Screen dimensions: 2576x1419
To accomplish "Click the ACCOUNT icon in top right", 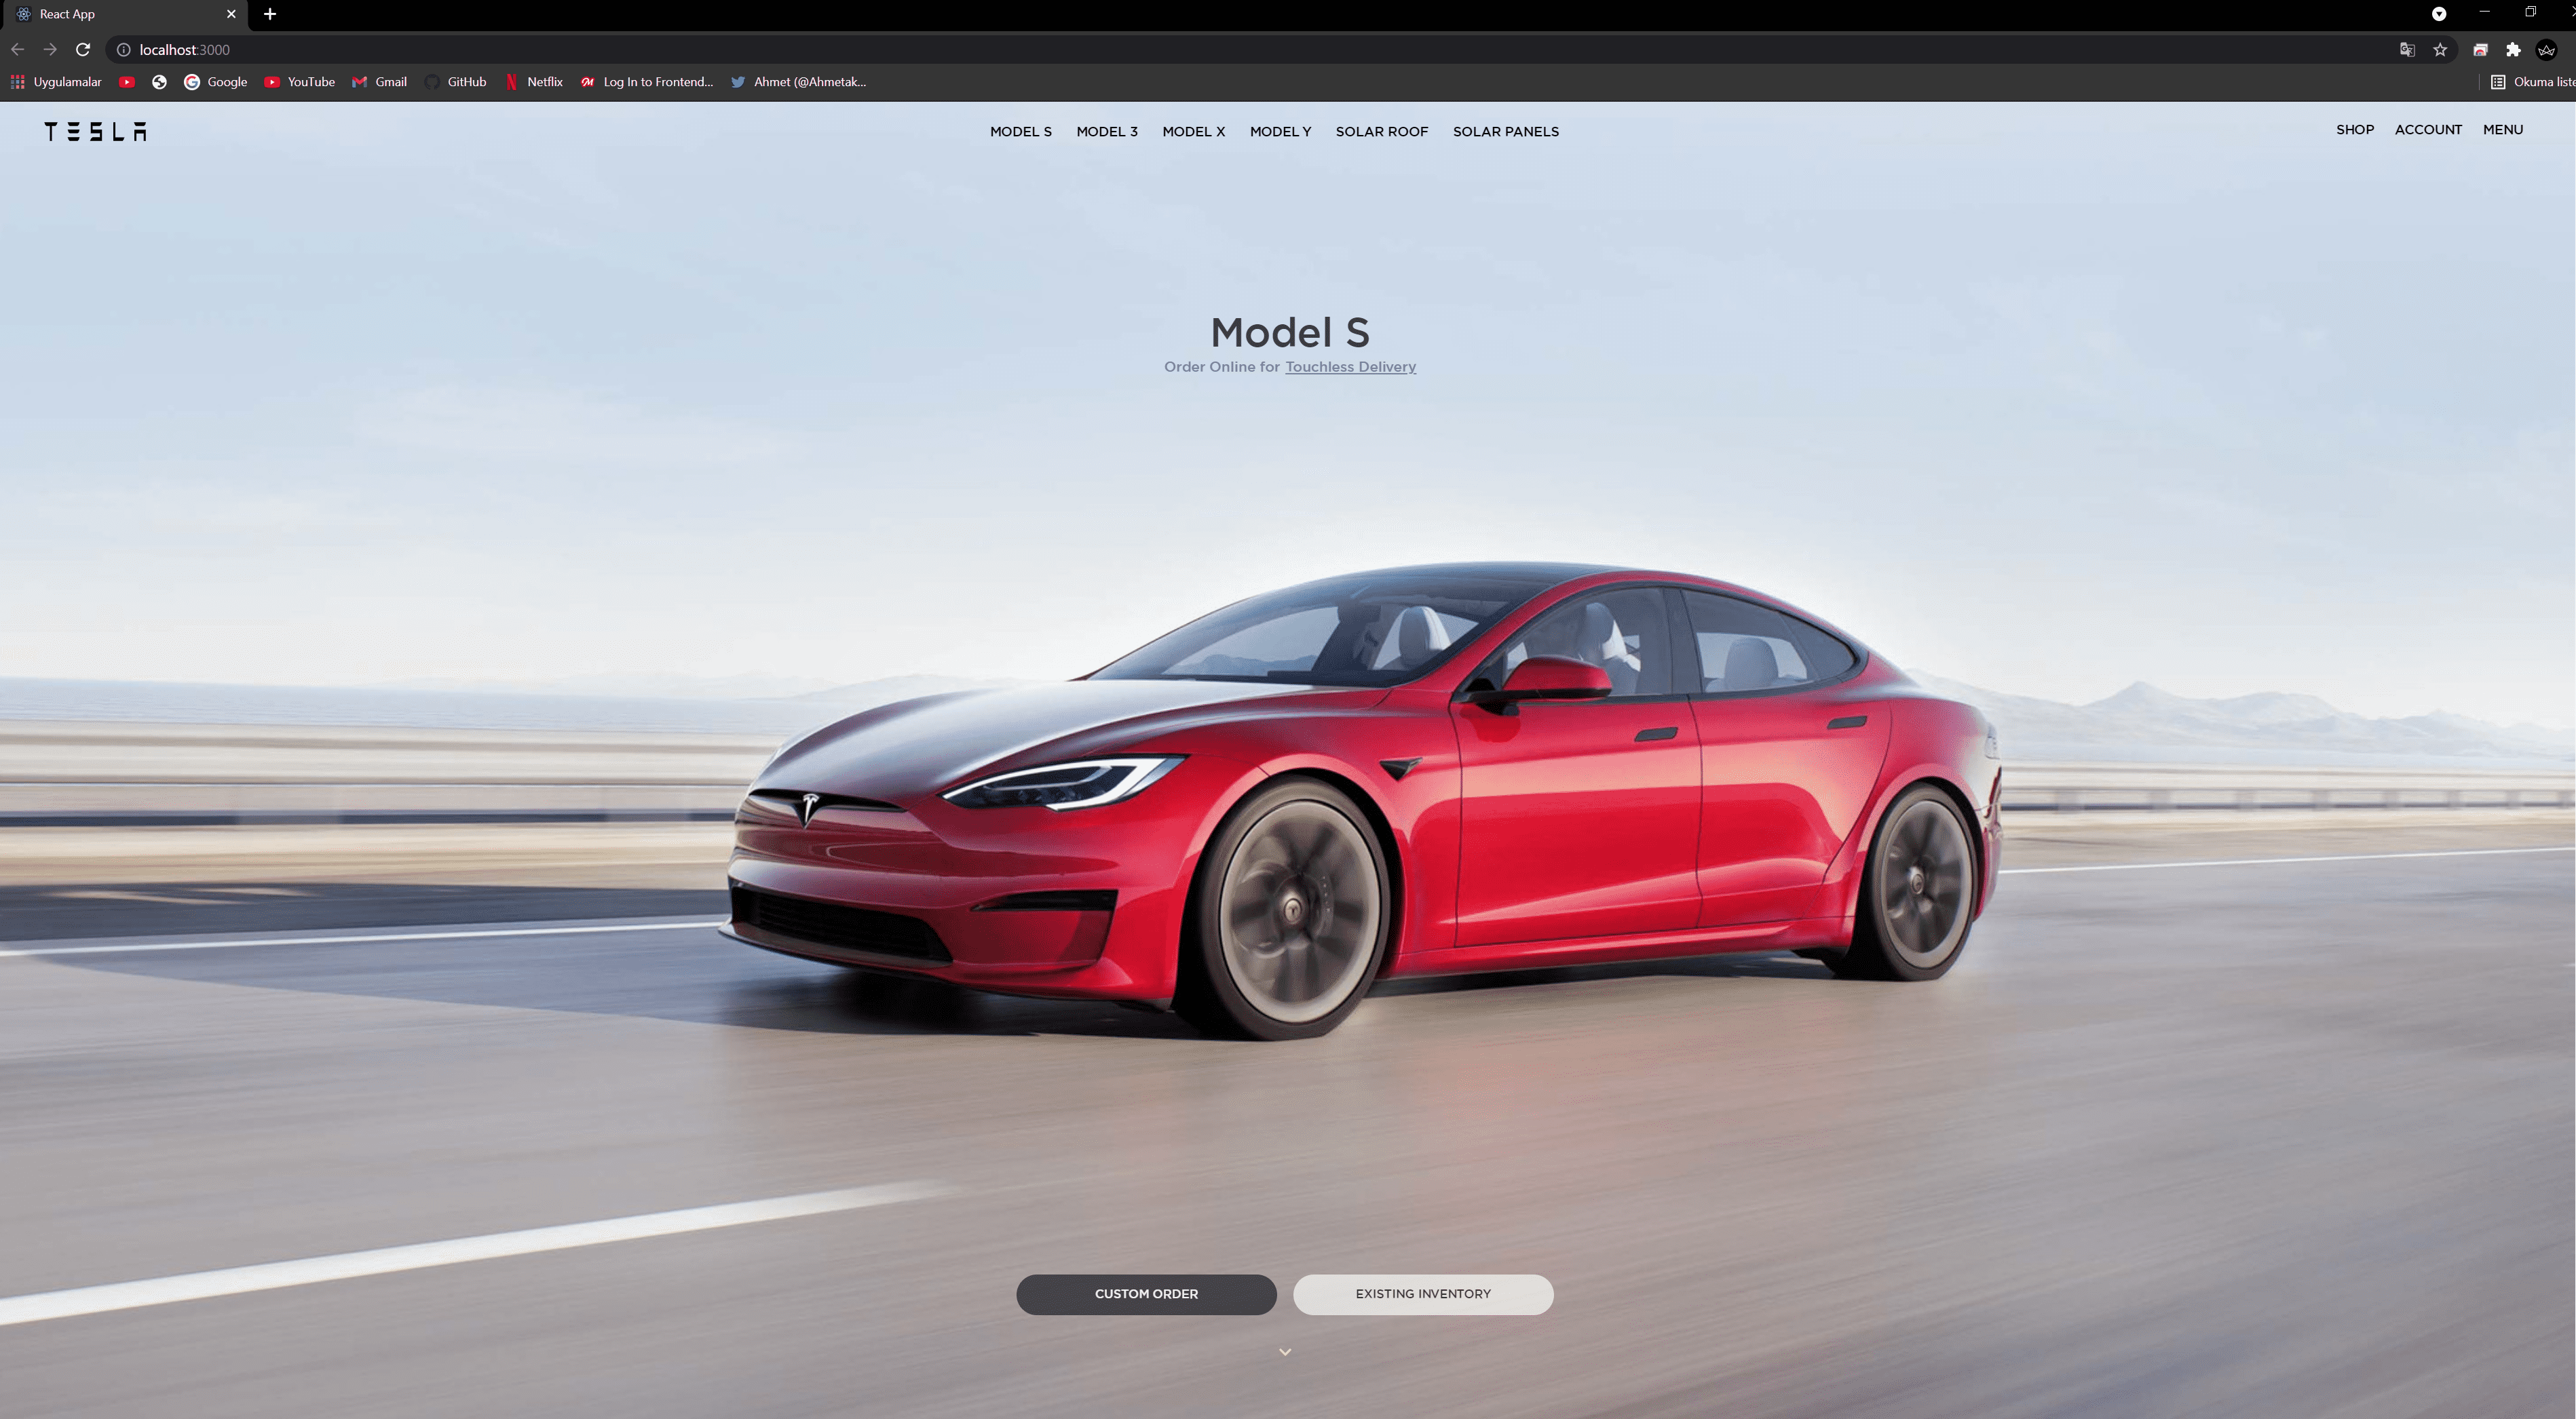I will point(2427,130).
